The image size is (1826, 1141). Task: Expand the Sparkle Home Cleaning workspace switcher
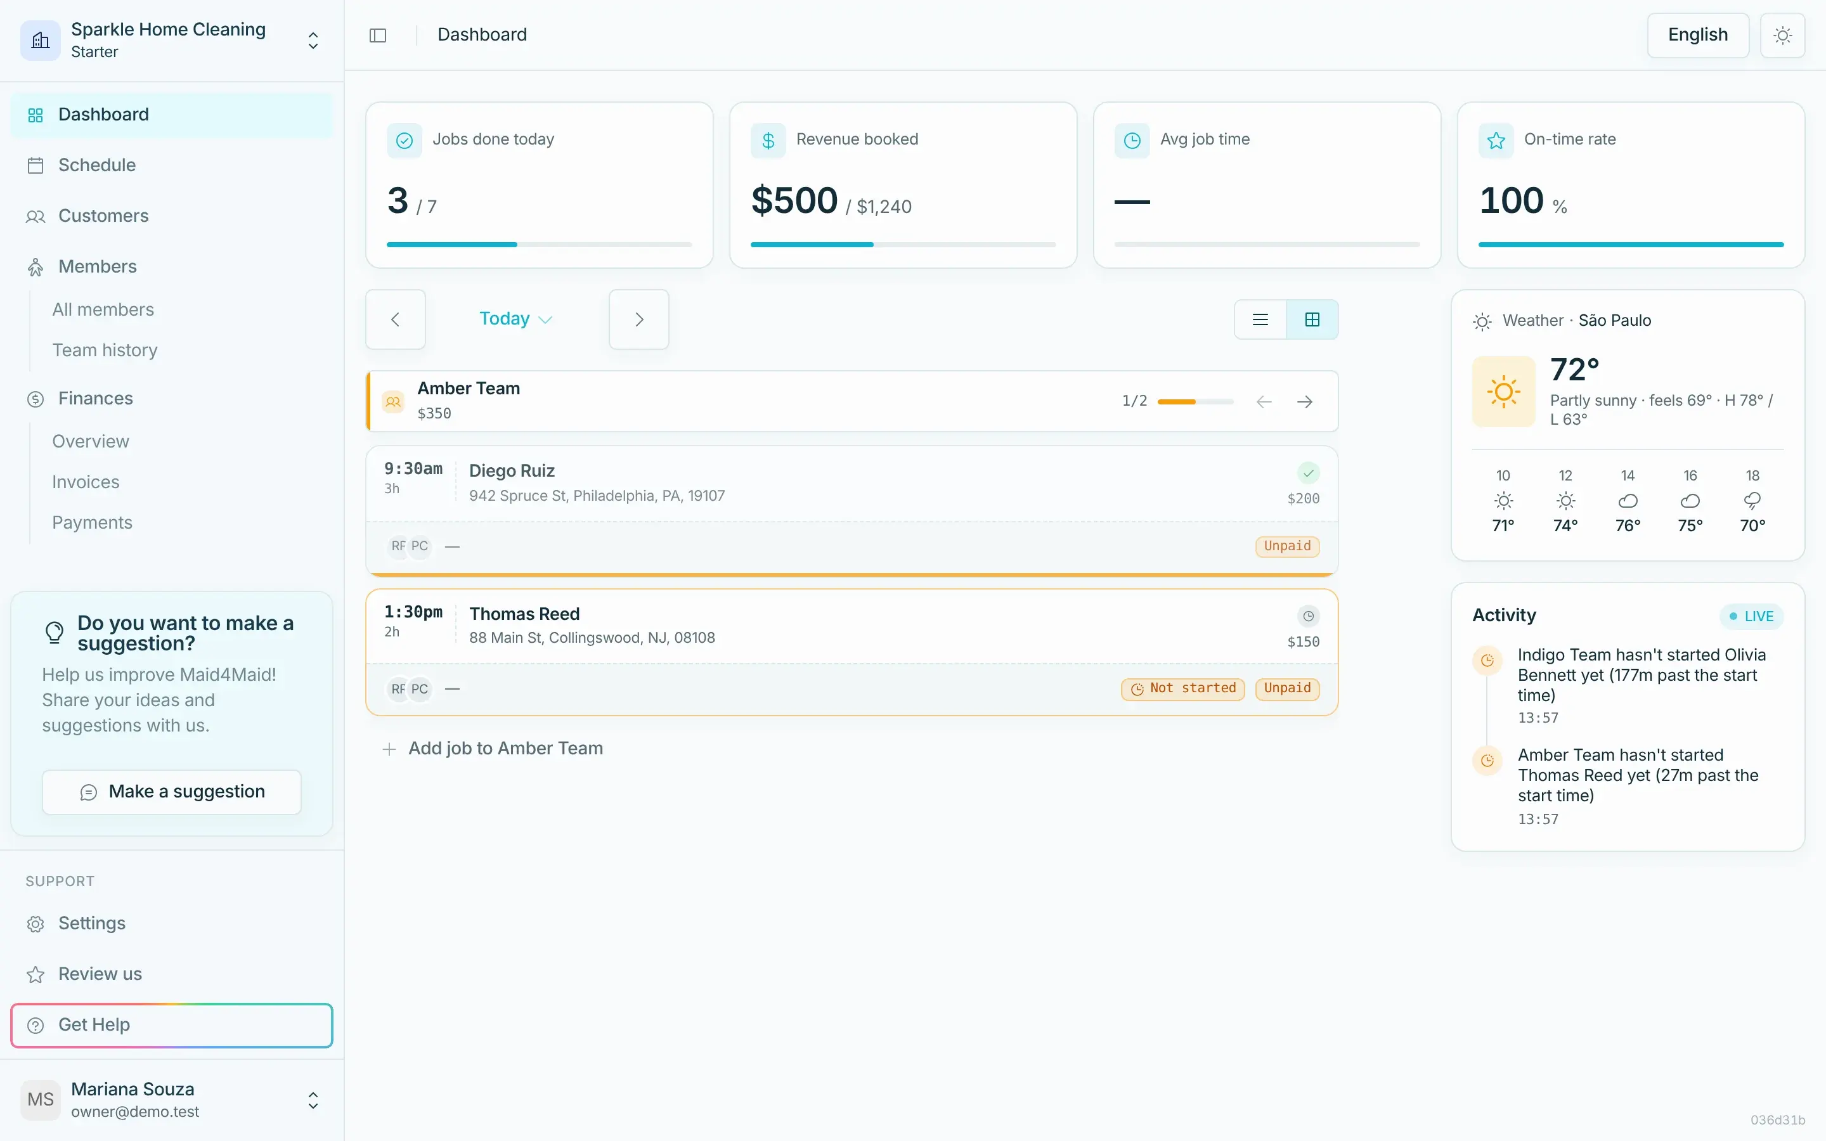tap(172, 40)
